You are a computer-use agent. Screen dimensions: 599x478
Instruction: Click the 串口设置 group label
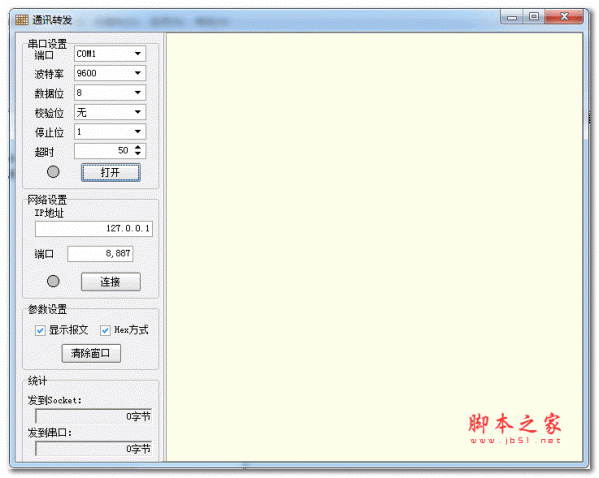[47, 44]
